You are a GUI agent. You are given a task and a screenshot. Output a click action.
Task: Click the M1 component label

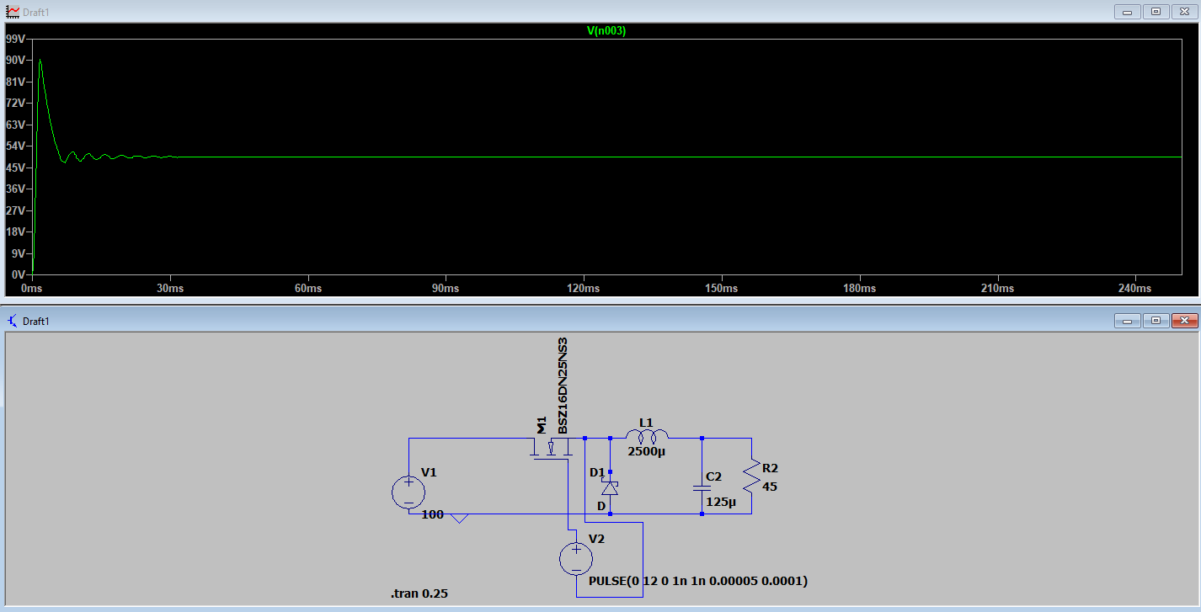click(x=542, y=423)
